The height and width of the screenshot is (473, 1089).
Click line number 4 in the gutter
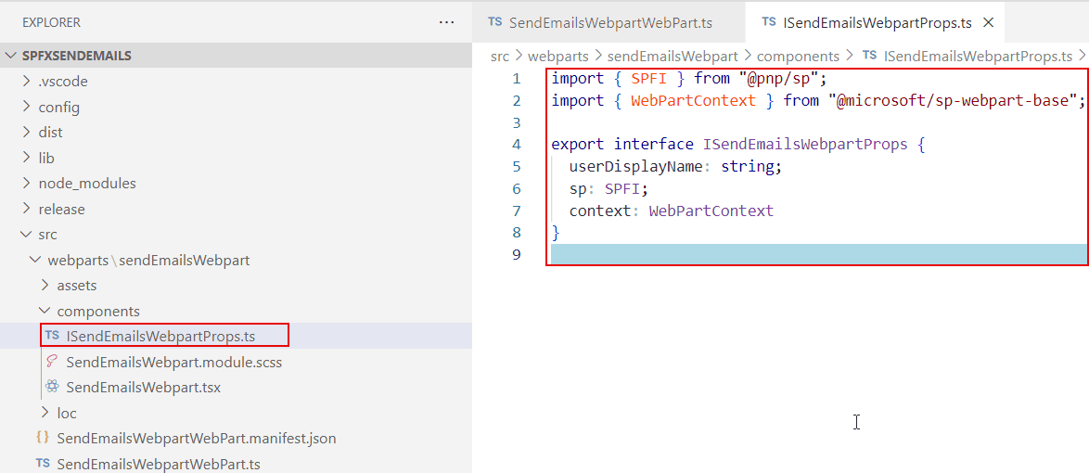tap(516, 145)
